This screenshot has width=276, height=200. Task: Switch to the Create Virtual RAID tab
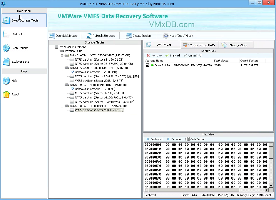200,45
